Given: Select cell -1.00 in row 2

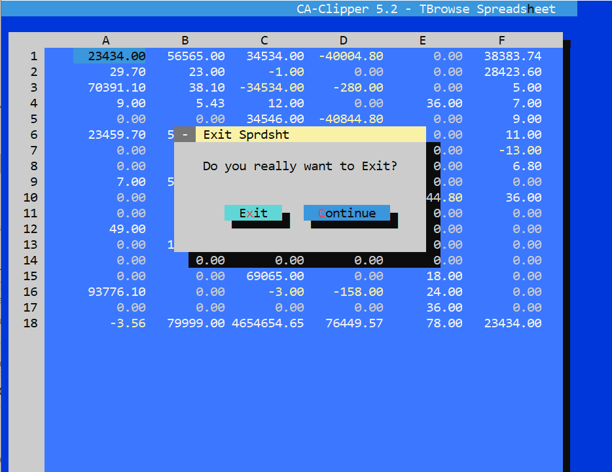Looking at the screenshot, I should [286, 72].
